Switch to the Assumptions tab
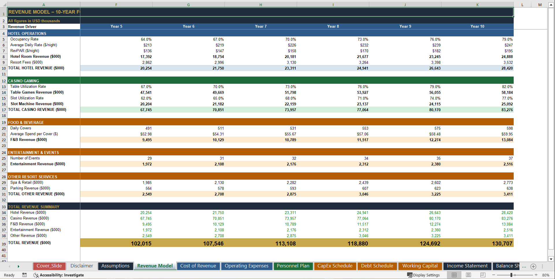The image size is (555, 279). [x=115, y=266]
